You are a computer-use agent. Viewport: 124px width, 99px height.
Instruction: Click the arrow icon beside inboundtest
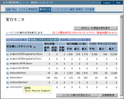point(8,78)
